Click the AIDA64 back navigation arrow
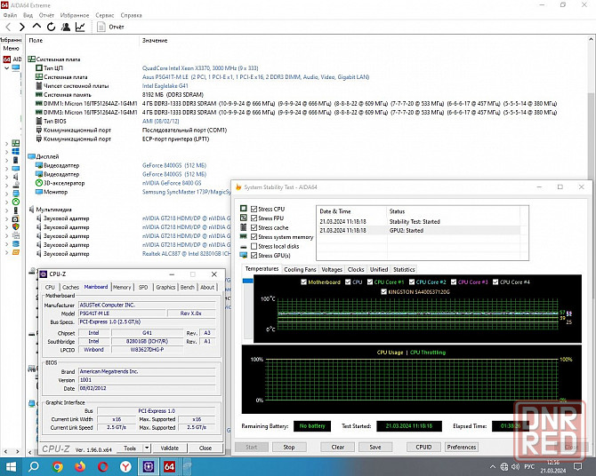Screen dimensions: 596x476 pyautogui.click(x=9, y=28)
